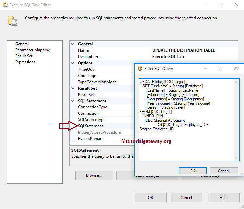Click OK in Execute SQL Task Editor
The image size is (244, 209).
pos(151,198)
